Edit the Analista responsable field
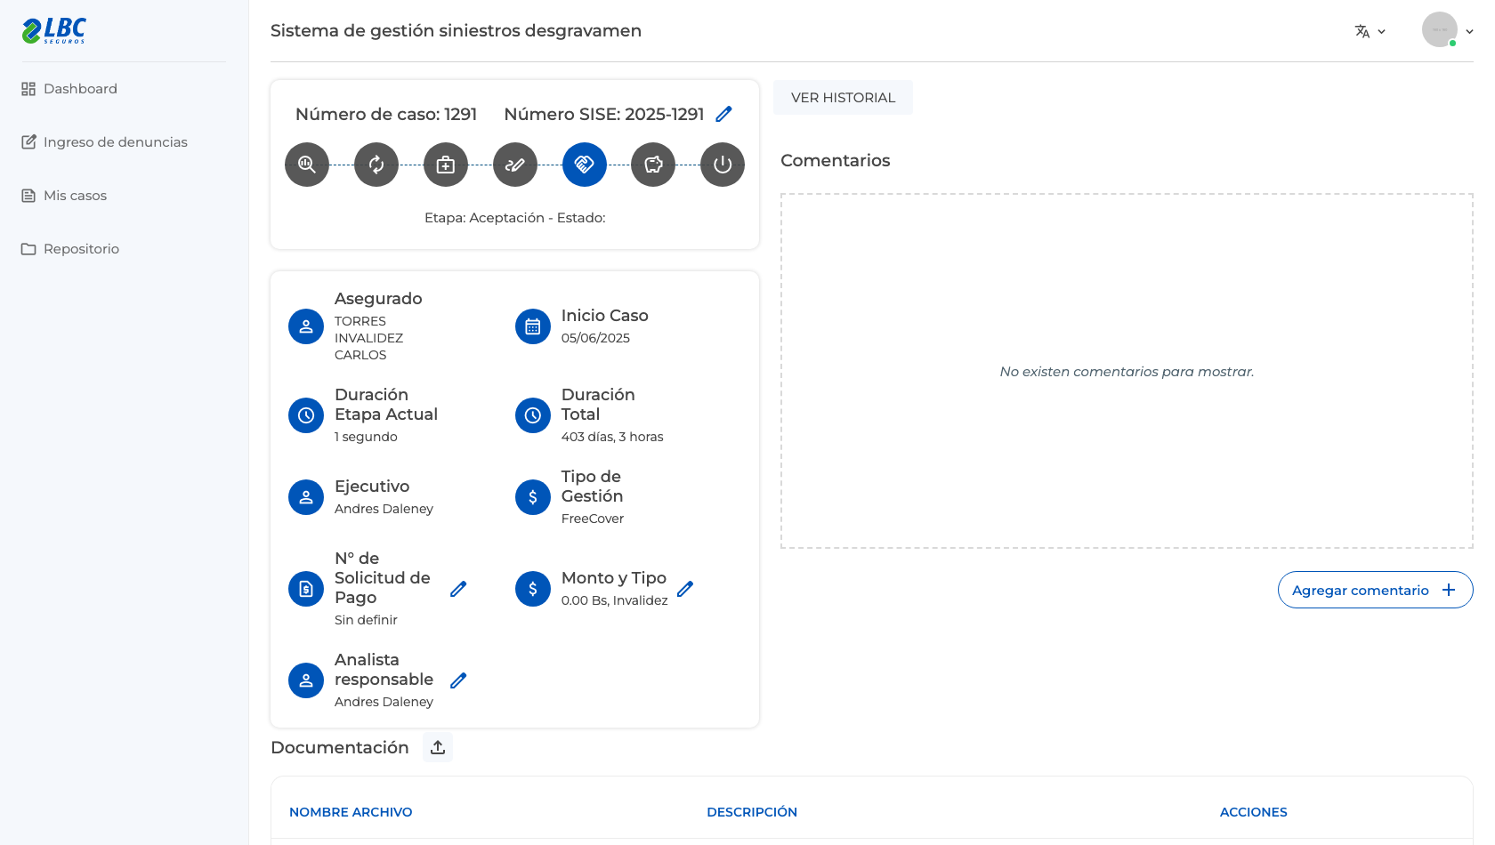 [x=458, y=680]
